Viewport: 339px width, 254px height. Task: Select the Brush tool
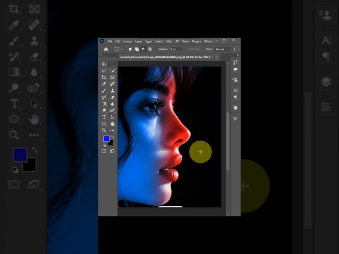tap(104, 90)
